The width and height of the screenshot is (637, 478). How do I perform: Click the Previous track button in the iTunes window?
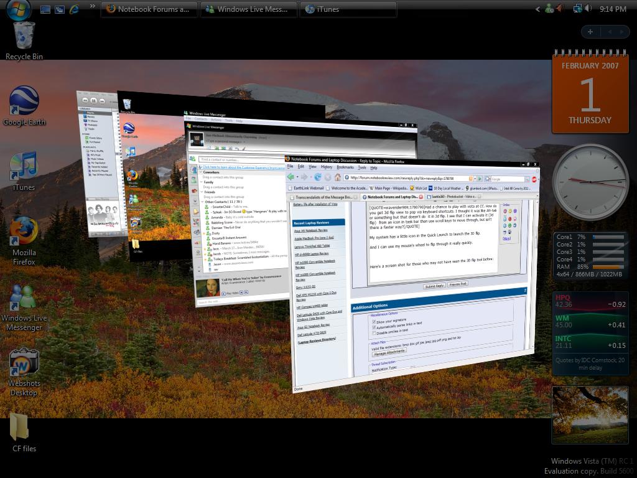point(85,100)
